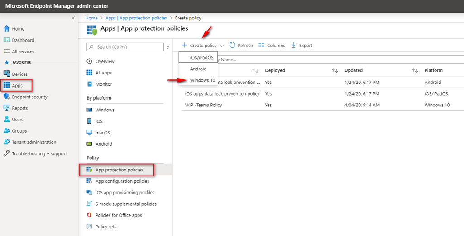Viewport: 464px width, 236px height.
Task: Click the Policy sets icon
Action: pos(89,226)
